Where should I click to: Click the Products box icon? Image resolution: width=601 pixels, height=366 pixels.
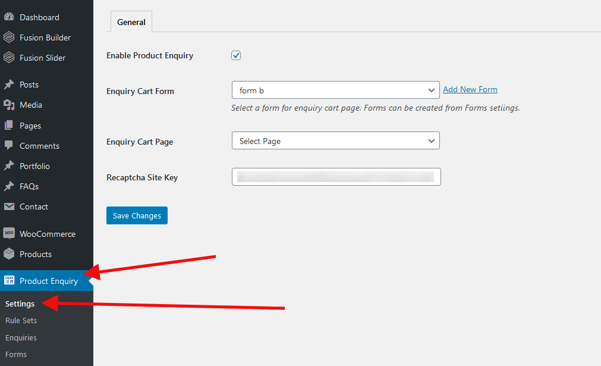point(9,254)
